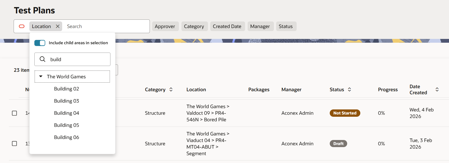
Task: Click the main Search input field
Action: click(x=106, y=26)
